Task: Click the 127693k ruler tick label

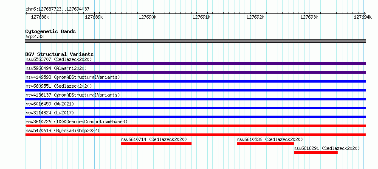Action: [x=309, y=17]
